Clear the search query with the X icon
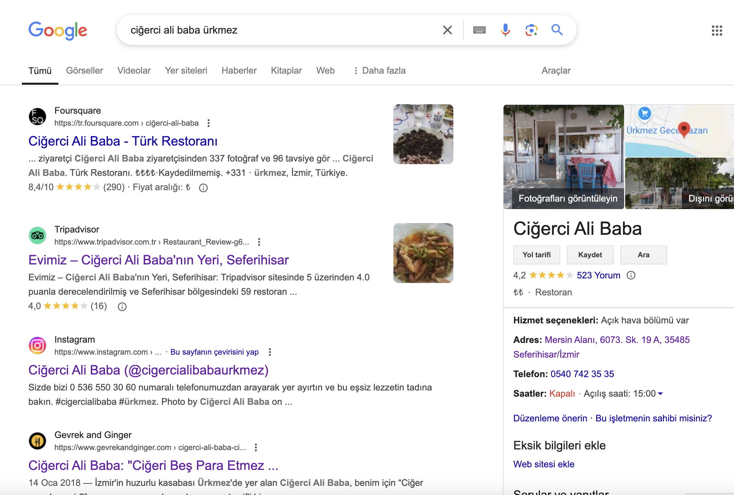Screen dimensions: 734x495 click(x=448, y=30)
